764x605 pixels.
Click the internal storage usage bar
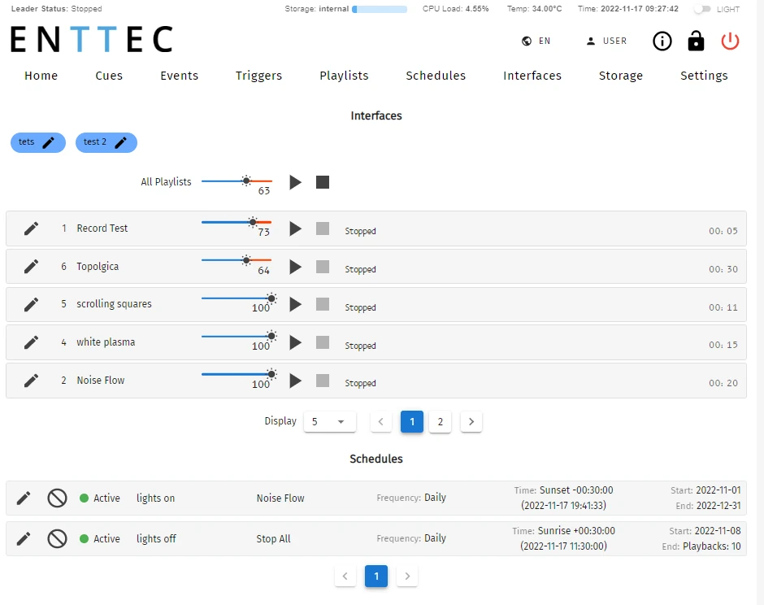click(x=380, y=9)
